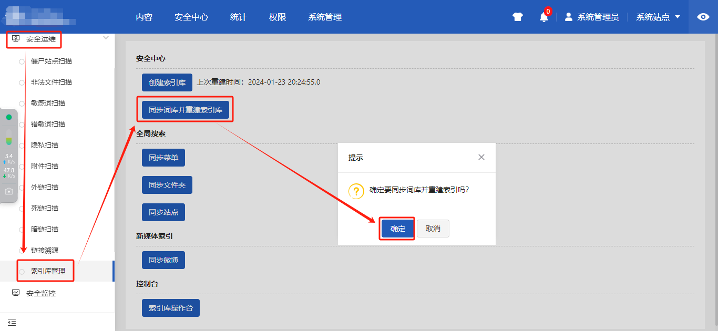718x331 pixels.
Task: Expand the 安全监控 menu section
Action: coord(41,293)
